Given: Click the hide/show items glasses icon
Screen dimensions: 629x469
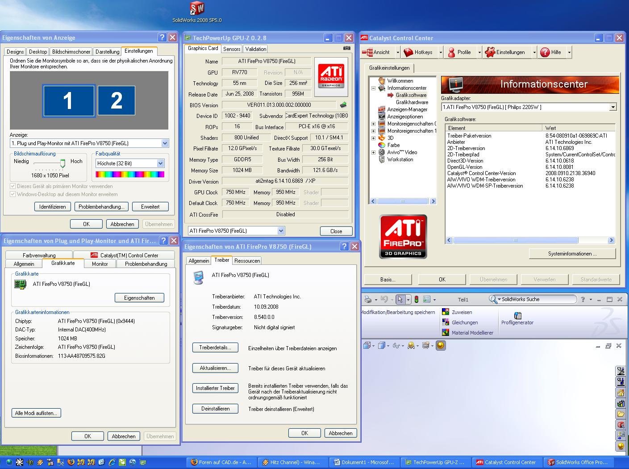Looking at the screenshot, I should point(396,345).
